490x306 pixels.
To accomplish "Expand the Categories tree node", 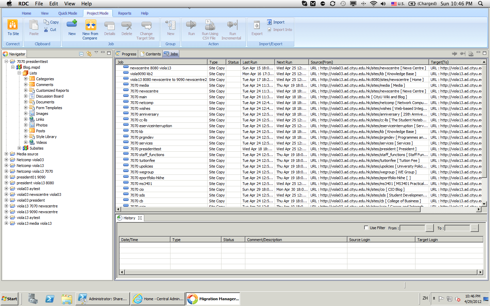I will click(26, 79).
